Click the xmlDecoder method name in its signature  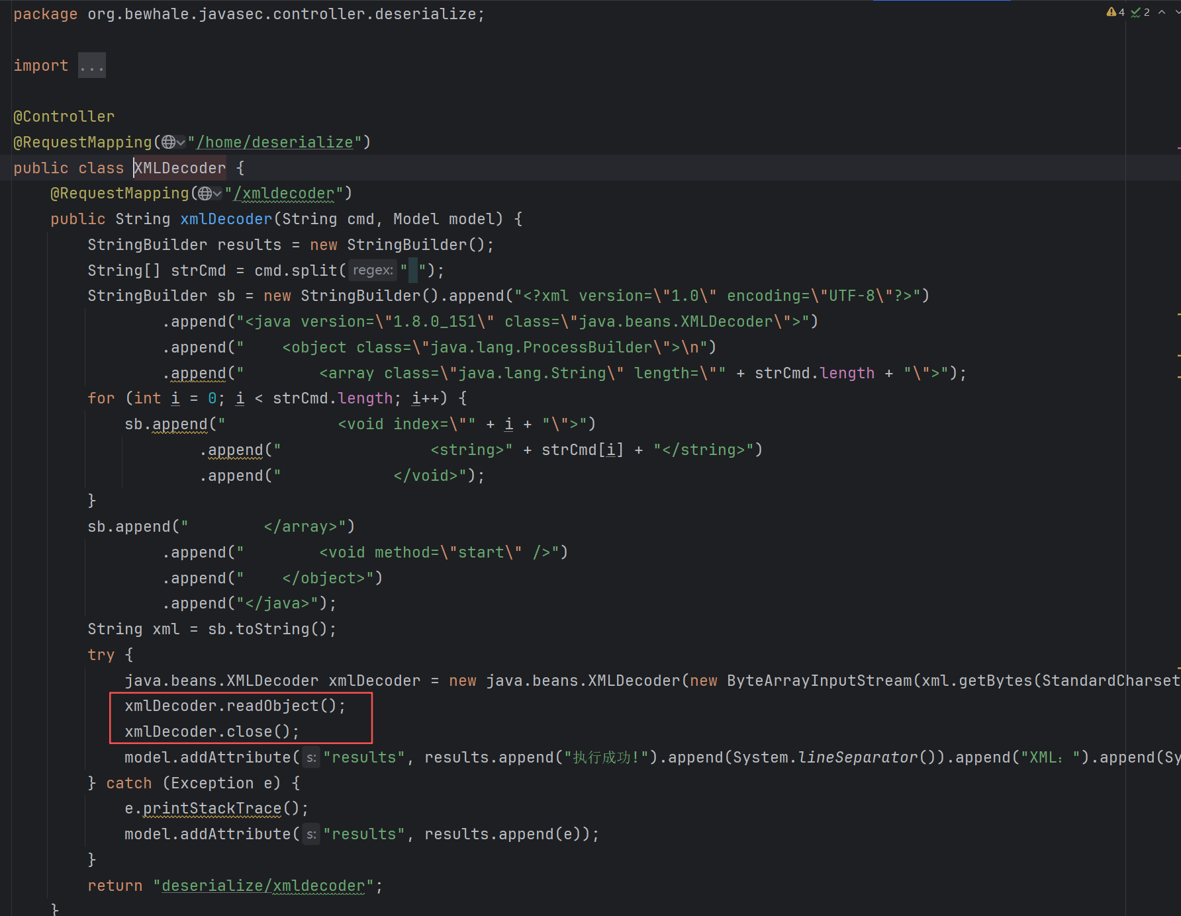(x=226, y=219)
